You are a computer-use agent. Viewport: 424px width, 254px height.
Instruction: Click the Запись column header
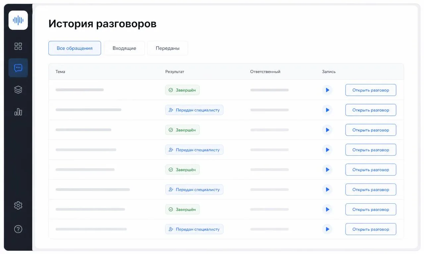329,71
